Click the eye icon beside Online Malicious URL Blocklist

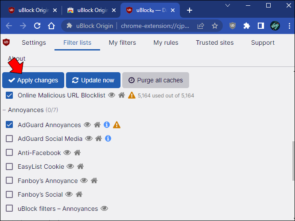pos(112,95)
